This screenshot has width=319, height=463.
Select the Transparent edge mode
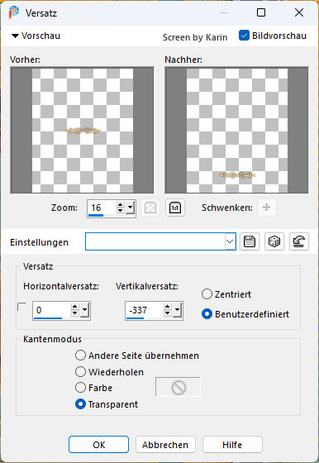pyautogui.click(x=80, y=404)
